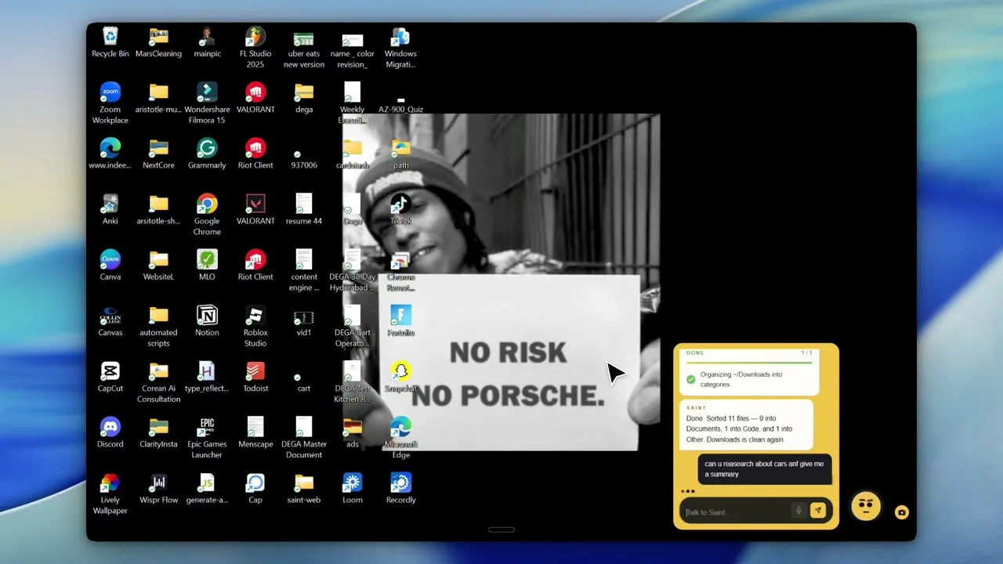The image size is (1003, 564).
Task: Open the Weekly Execut document icon
Action: [353, 102]
